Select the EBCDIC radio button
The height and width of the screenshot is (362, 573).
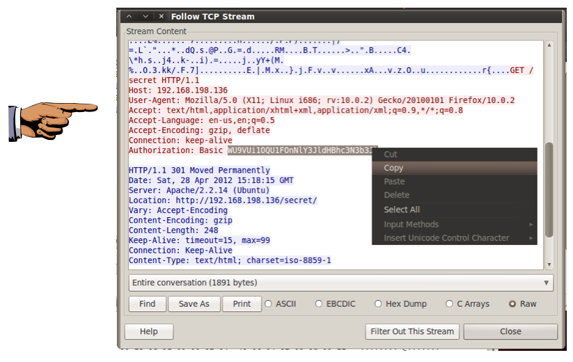[x=319, y=304]
